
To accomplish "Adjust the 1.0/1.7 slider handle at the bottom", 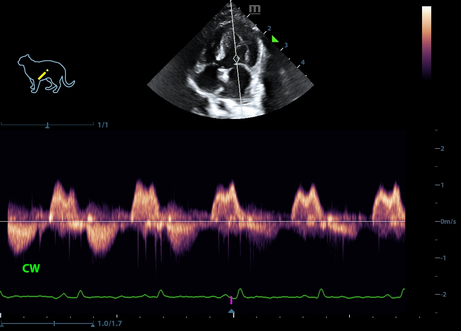I will point(54,323).
